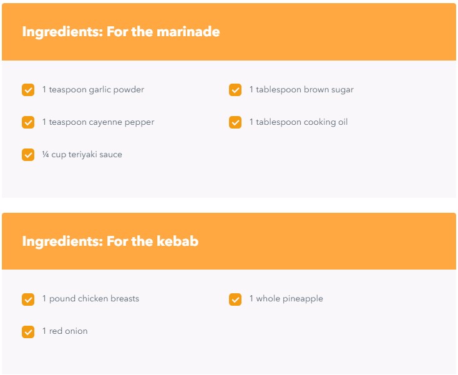The width and height of the screenshot is (458, 375).
Task: Select the '1 teaspoon cayenne pepper' label
Action: pos(98,122)
